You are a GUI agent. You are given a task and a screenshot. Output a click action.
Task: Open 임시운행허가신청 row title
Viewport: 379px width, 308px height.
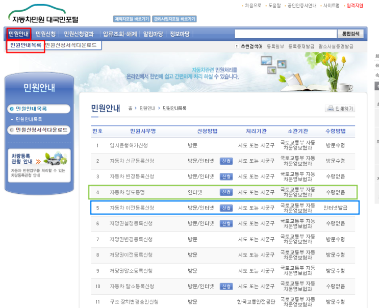pyautogui.click(x=129, y=145)
